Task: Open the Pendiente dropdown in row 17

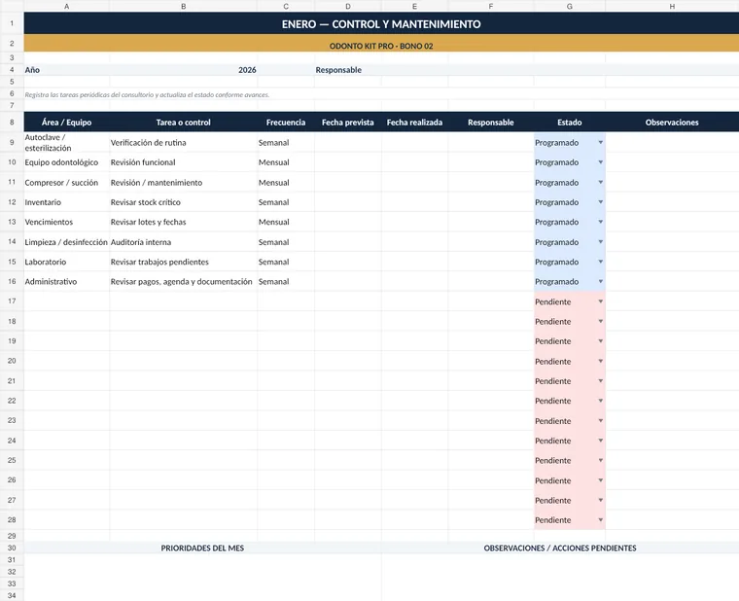Action: [601, 301]
